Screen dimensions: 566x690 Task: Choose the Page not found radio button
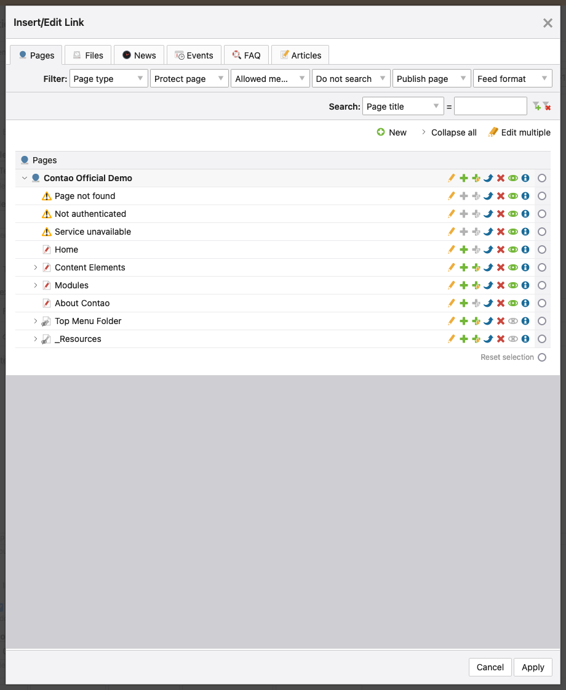point(542,197)
